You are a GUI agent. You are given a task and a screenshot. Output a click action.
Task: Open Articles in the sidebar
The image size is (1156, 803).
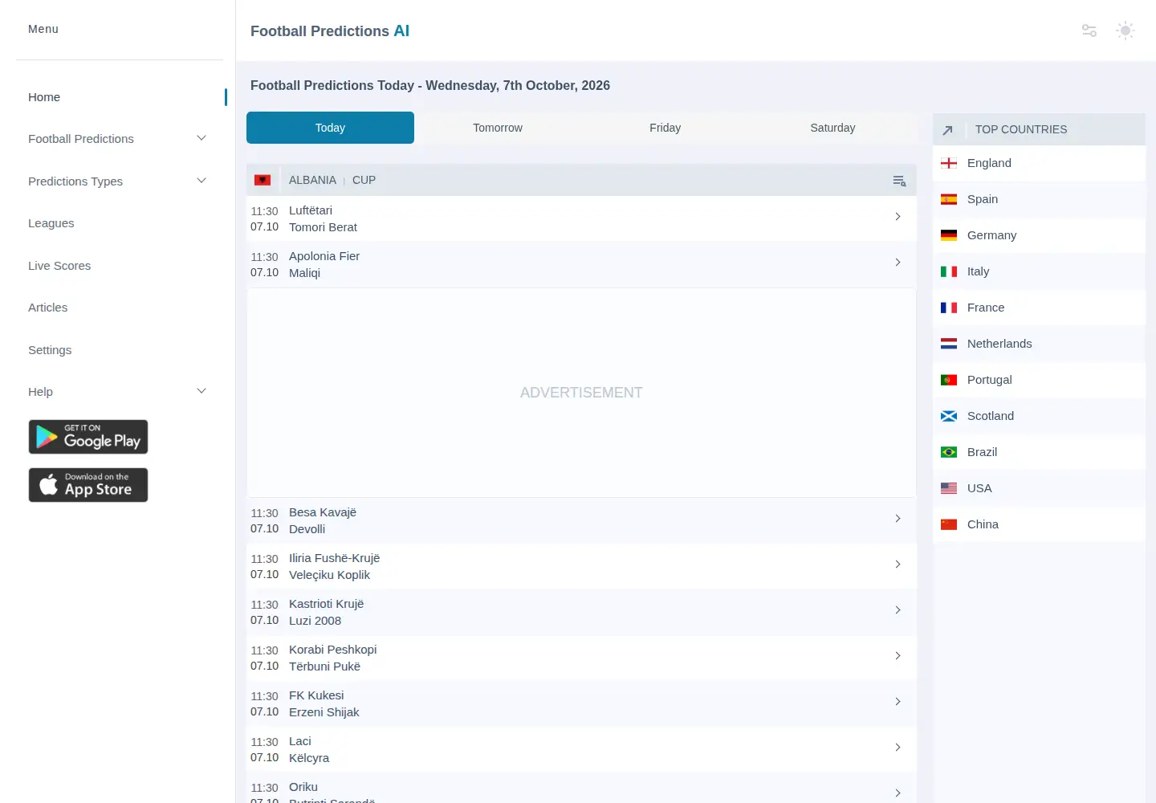(x=48, y=308)
